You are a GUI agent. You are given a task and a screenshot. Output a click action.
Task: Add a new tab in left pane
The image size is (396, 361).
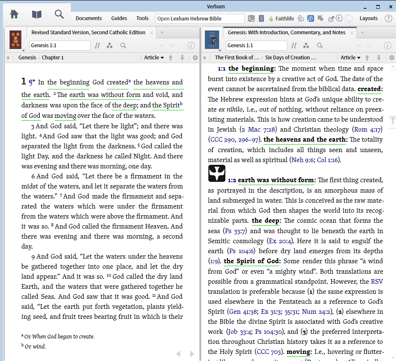[x=162, y=32]
